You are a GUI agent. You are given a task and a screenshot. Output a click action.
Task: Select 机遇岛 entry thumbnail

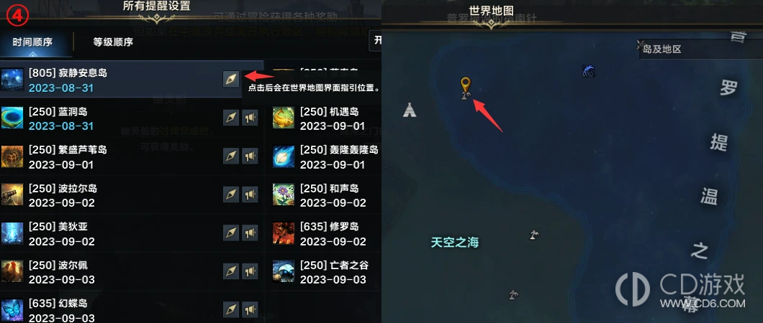click(283, 118)
